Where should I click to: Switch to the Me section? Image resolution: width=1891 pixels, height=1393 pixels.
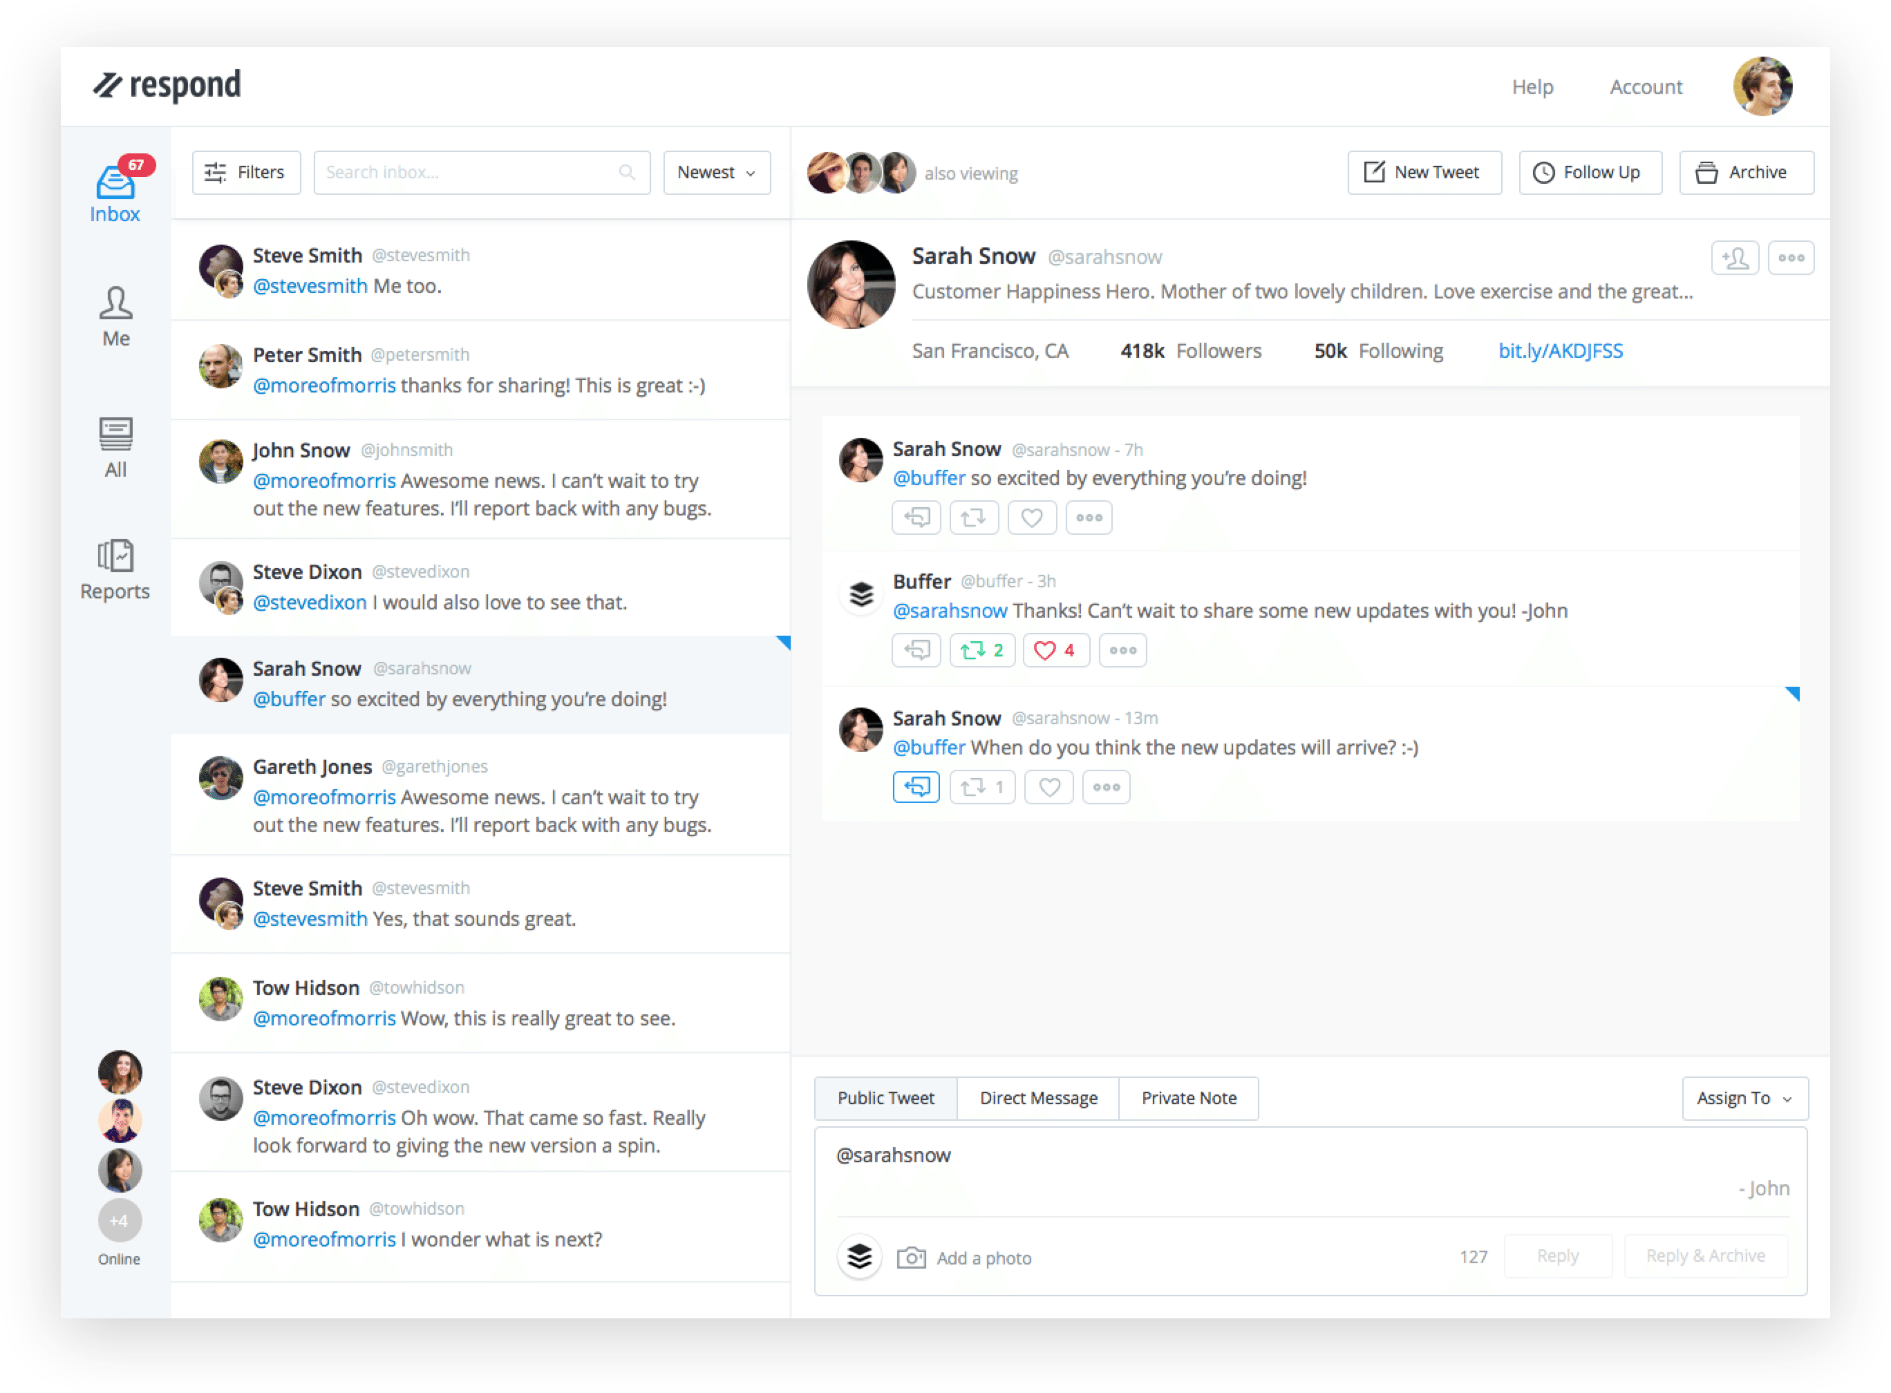(115, 316)
